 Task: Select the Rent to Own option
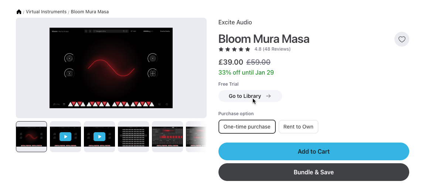pyautogui.click(x=298, y=127)
